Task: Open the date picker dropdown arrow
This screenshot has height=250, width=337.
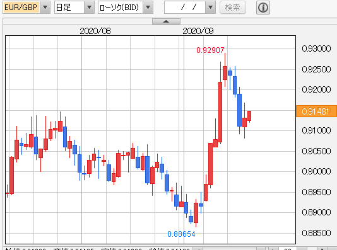Action: tap(210, 8)
